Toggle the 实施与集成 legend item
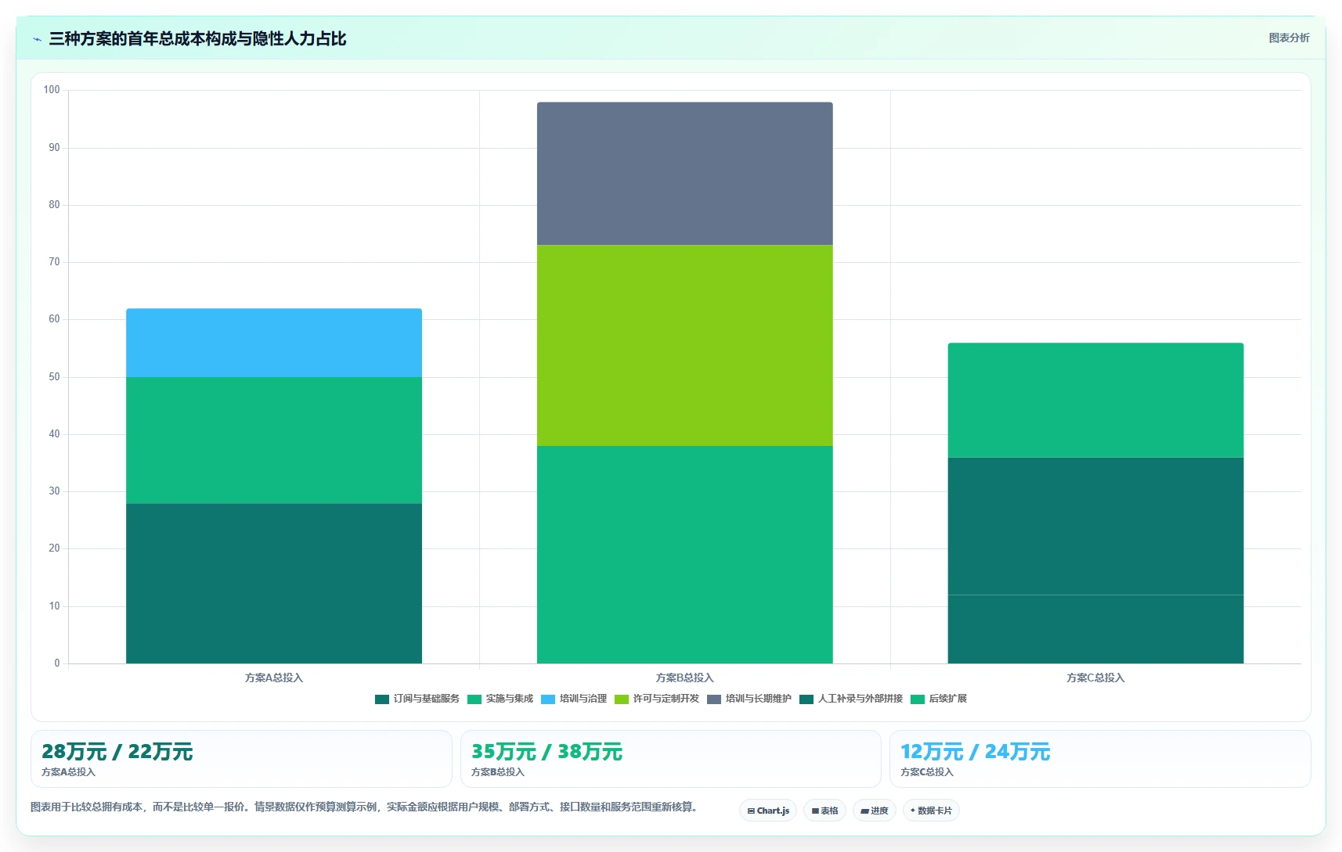1342x852 pixels. tap(500, 699)
